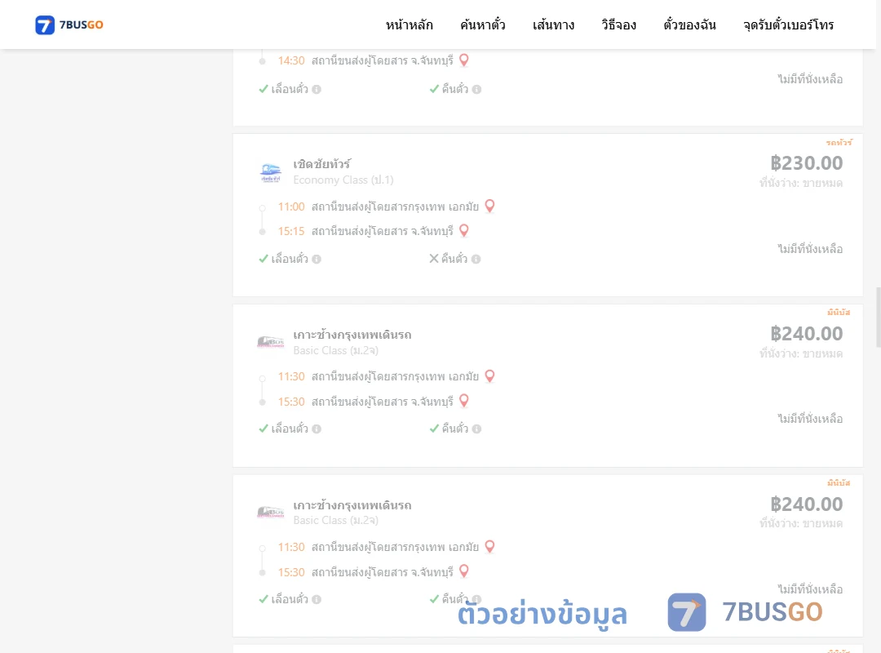Click info icon beside เลื่อนตั๋ว in เชิดชัยทัวร์ card

(x=317, y=260)
